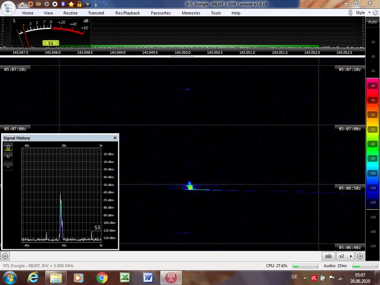Show hidden tray icons arrow
Viewport: 380px width, 285px height.
click(x=305, y=278)
